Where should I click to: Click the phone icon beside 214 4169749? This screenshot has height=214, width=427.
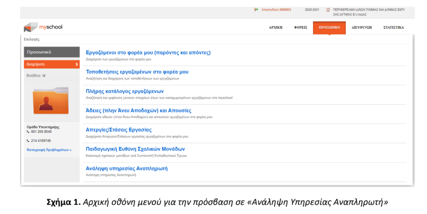tap(28, 141)
